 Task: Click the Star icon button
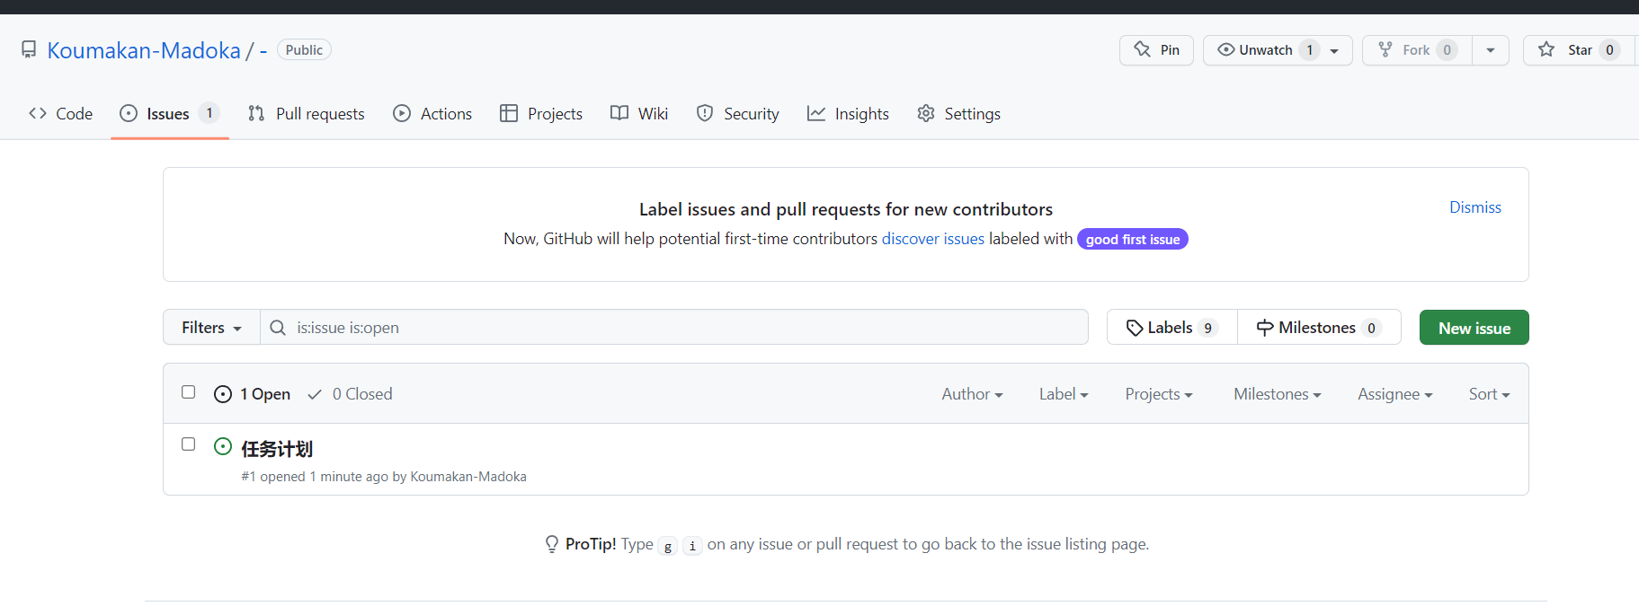[x=1546, y=50]
